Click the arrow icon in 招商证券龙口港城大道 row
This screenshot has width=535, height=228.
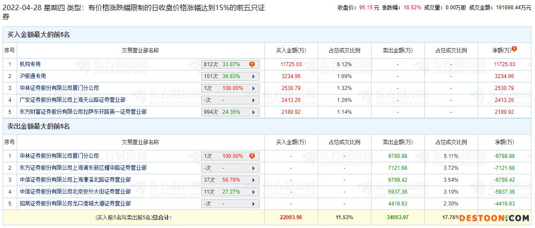(253, 204)
